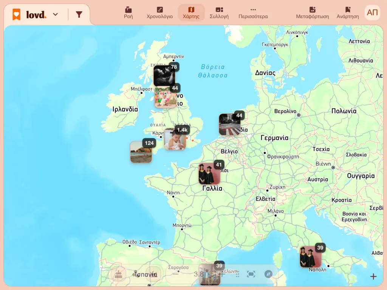Zoom out with the minus button

(175, 274)
